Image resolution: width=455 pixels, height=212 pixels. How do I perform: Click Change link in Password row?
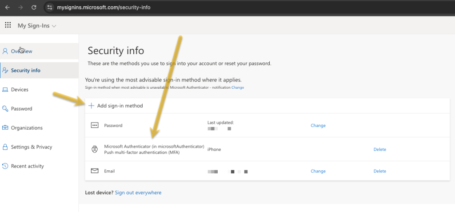pos(318,126)
